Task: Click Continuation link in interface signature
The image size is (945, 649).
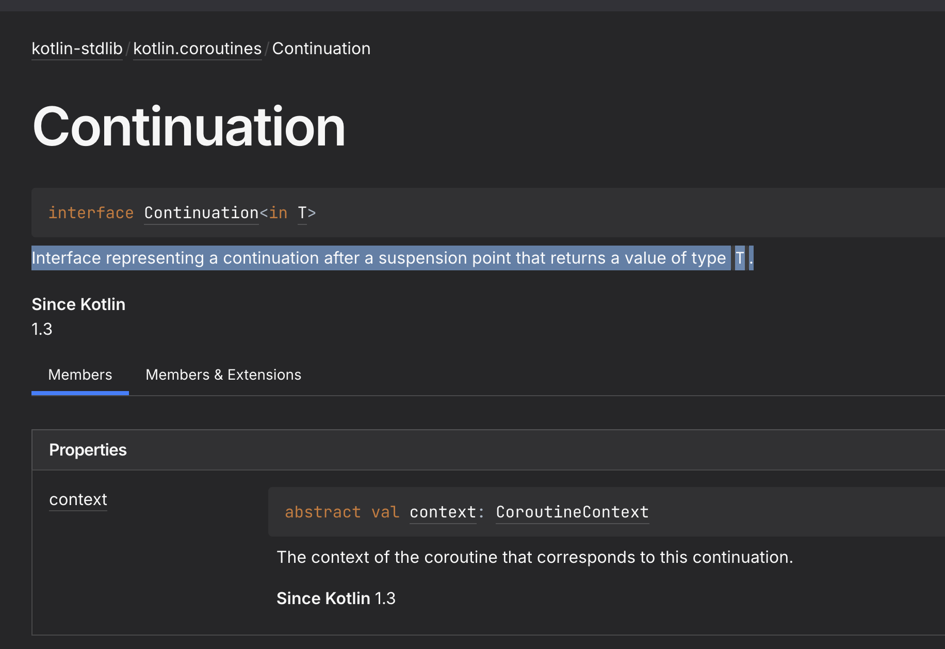Action: click(x=201, y=213)
